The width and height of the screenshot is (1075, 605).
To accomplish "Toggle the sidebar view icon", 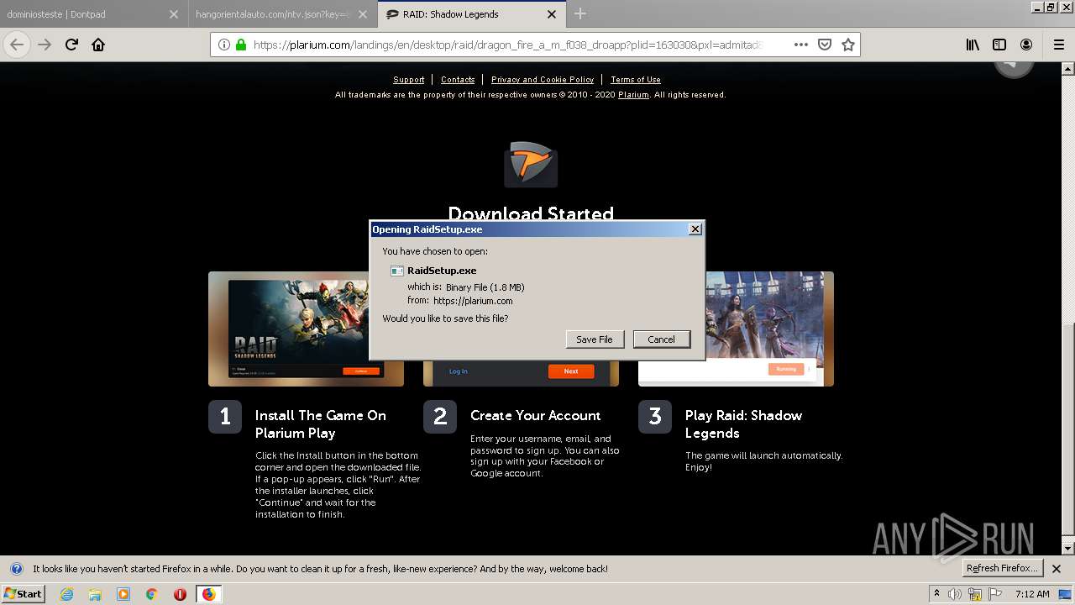I will coord(999,45).
